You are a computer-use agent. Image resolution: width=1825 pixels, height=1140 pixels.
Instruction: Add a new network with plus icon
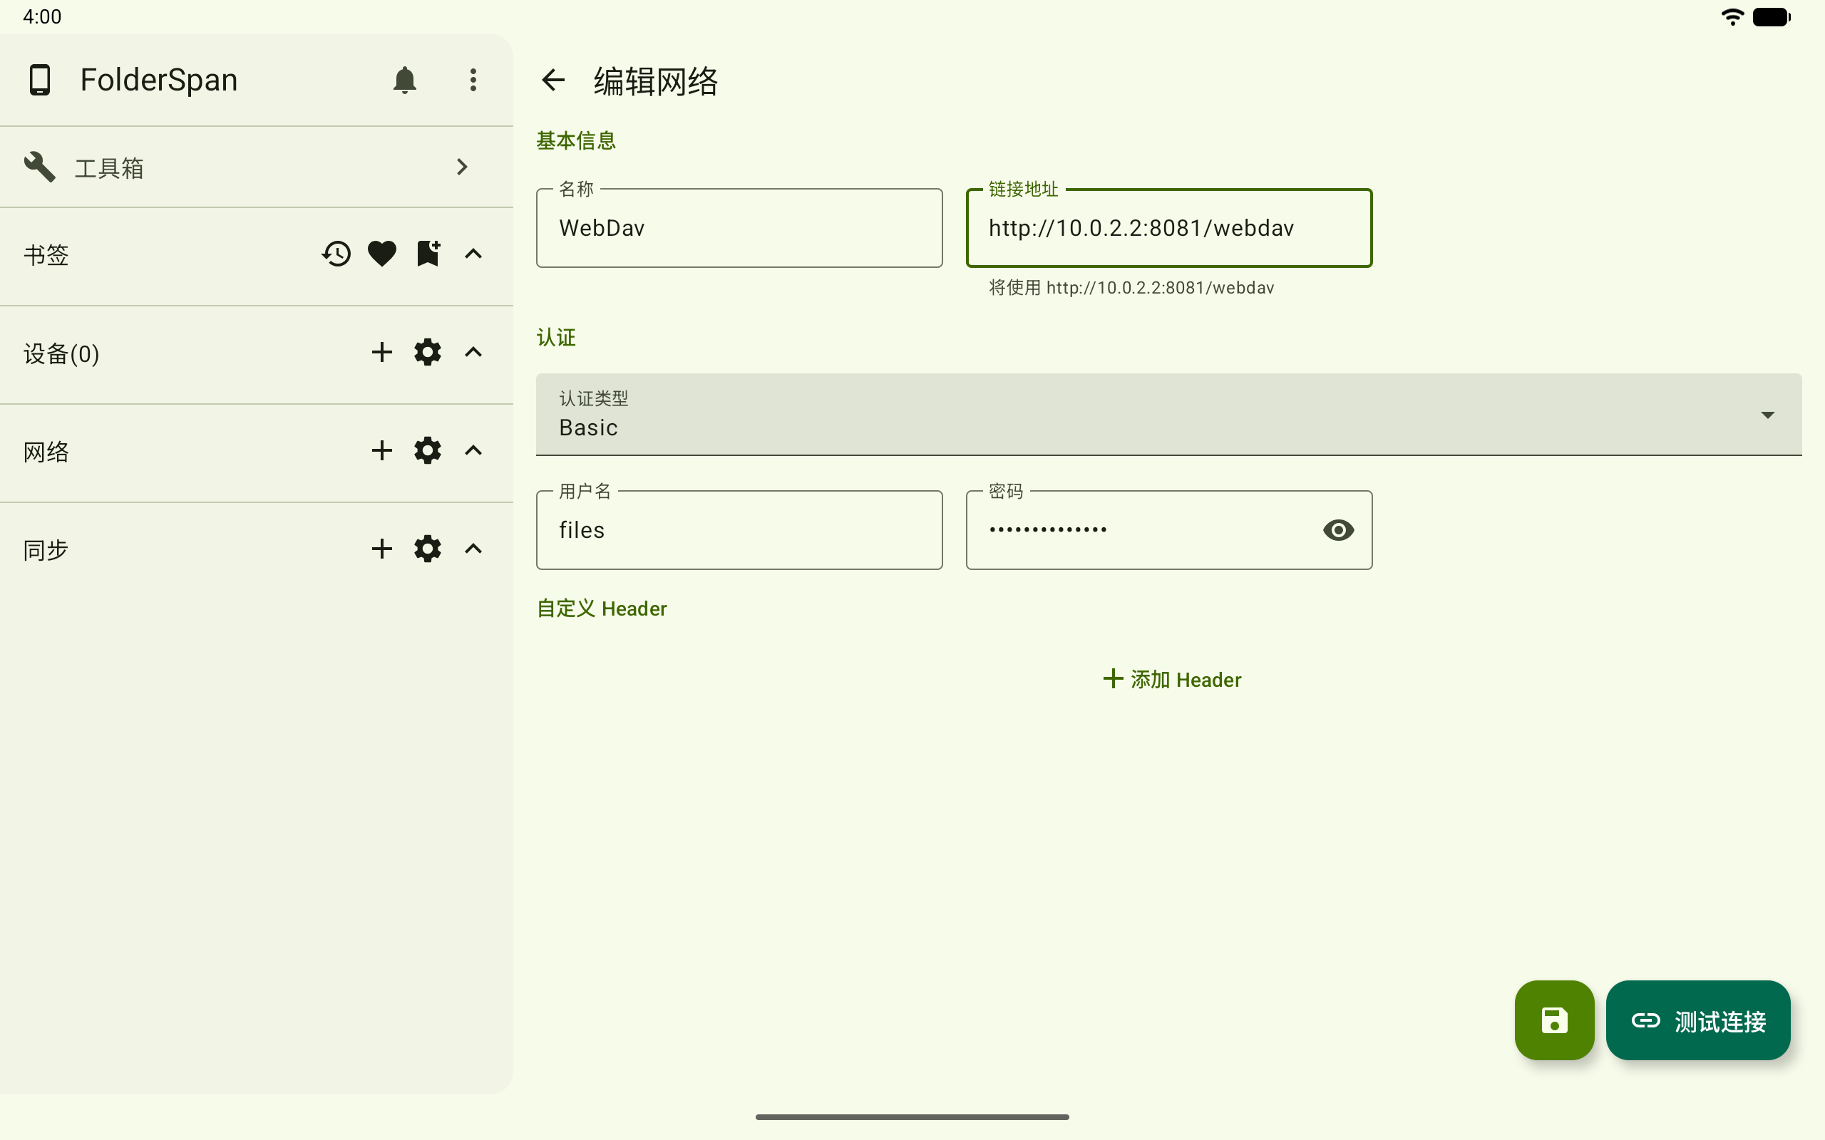[382, 450]
